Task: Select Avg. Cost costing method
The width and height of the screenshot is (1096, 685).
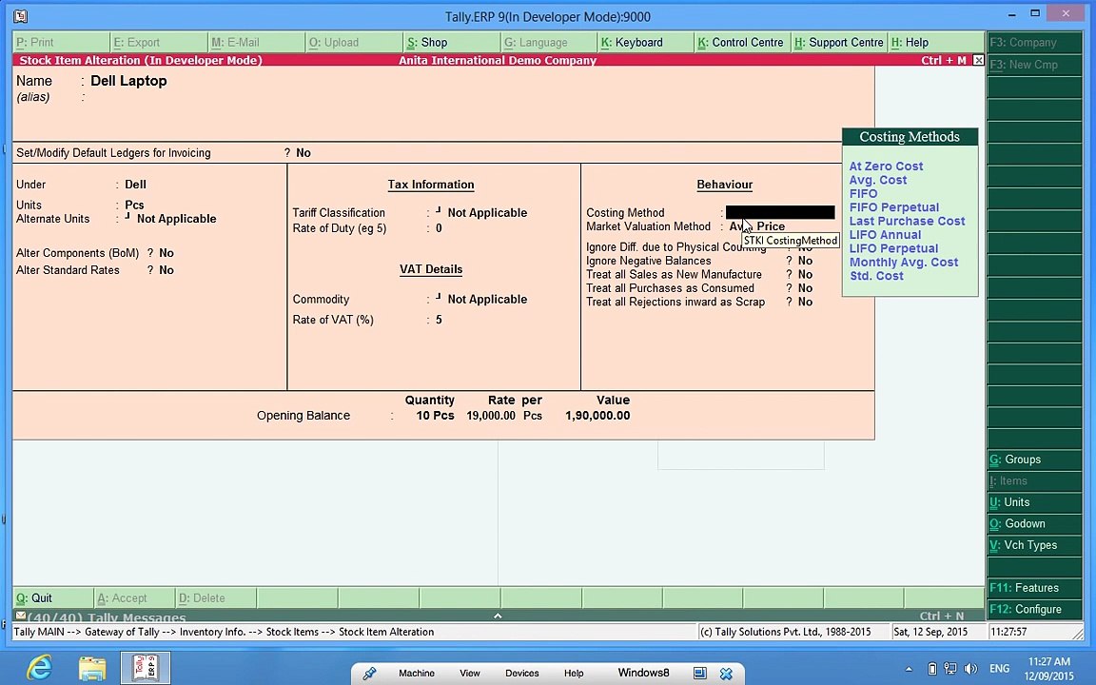Action: 878,180
